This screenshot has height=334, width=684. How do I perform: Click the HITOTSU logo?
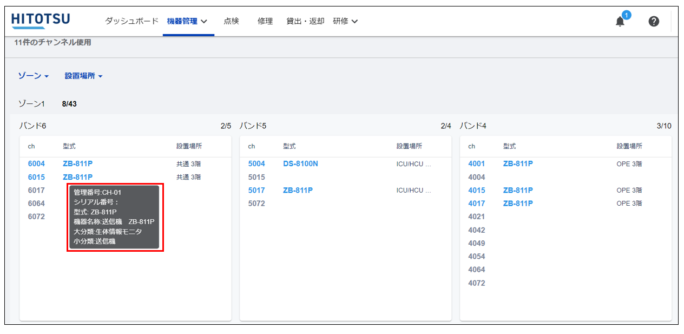(41, 21)
